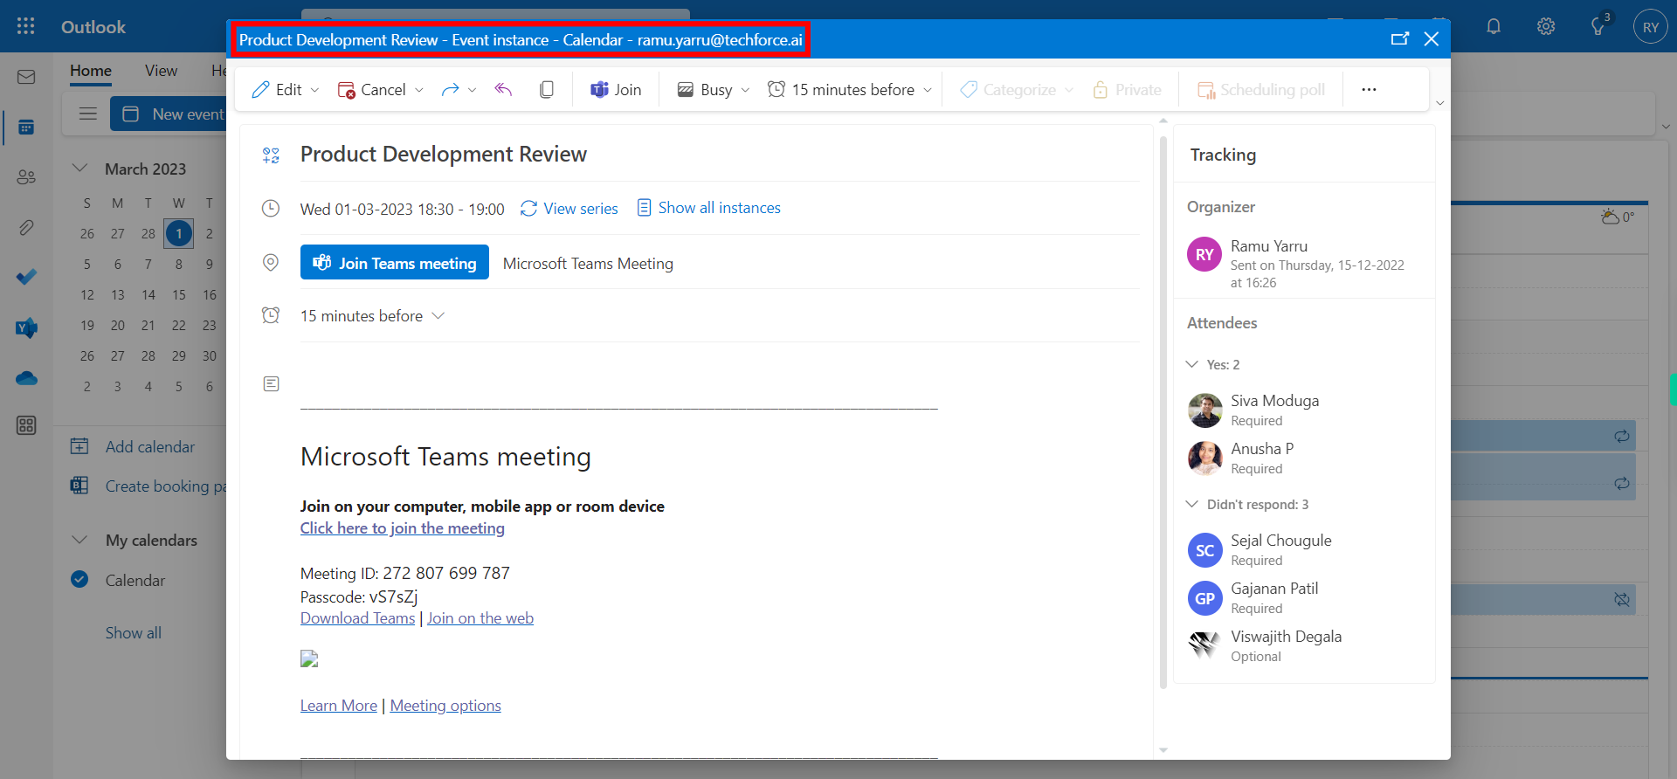
Task: Open OneDrive cloud app in sidebar
Action: [x=26, y=378]
